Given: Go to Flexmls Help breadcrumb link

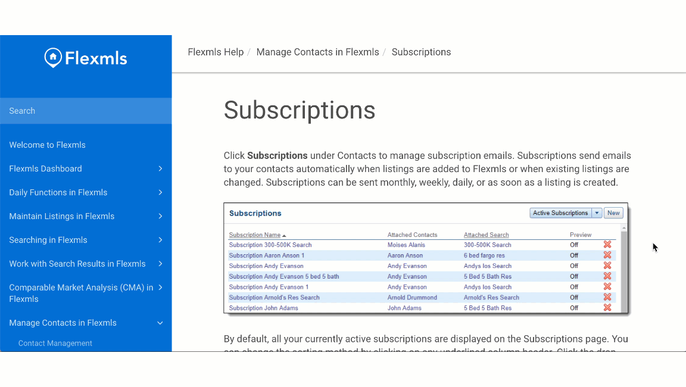Looking at the screenshot, I should click(216, 52).
